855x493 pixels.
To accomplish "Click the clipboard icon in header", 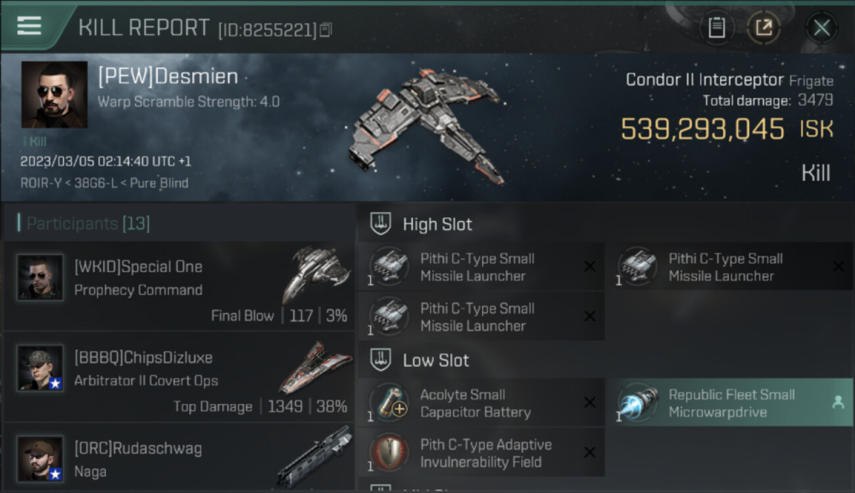I will coord(716,28).
